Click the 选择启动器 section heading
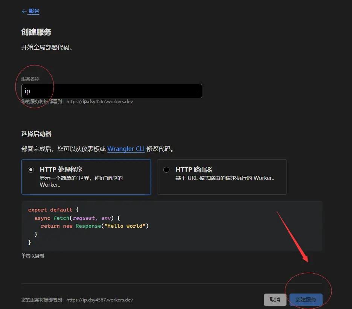The image size is (352, 309). pyautogui.click(x=36, y=134)
